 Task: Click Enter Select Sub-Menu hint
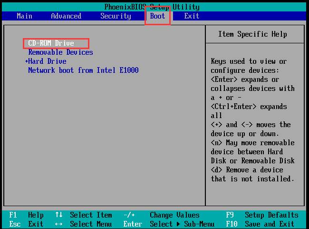pyautogui.click(x=169, y=224)
